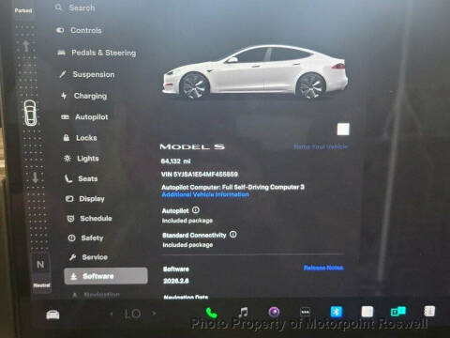Screen dimensions: 450x338
Task: Open the purple camera app
Action: click(x=274, y=312)
